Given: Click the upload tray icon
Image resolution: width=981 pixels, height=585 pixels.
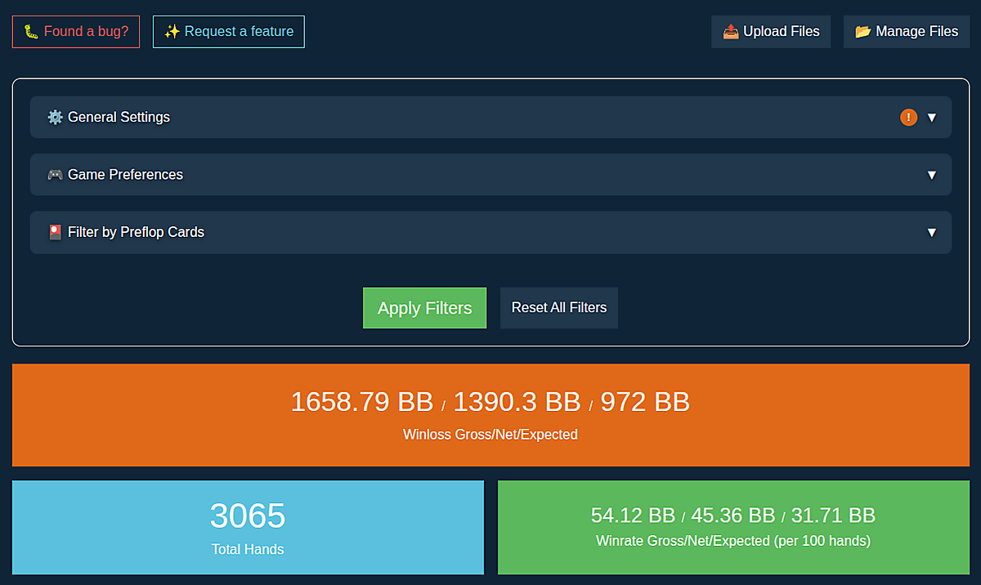Looking at the screenshot, I should click(731, 32).
